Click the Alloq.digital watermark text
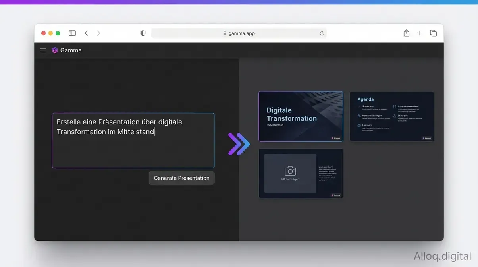This screenshot has width=478, height=267. [x=442, y=256]
